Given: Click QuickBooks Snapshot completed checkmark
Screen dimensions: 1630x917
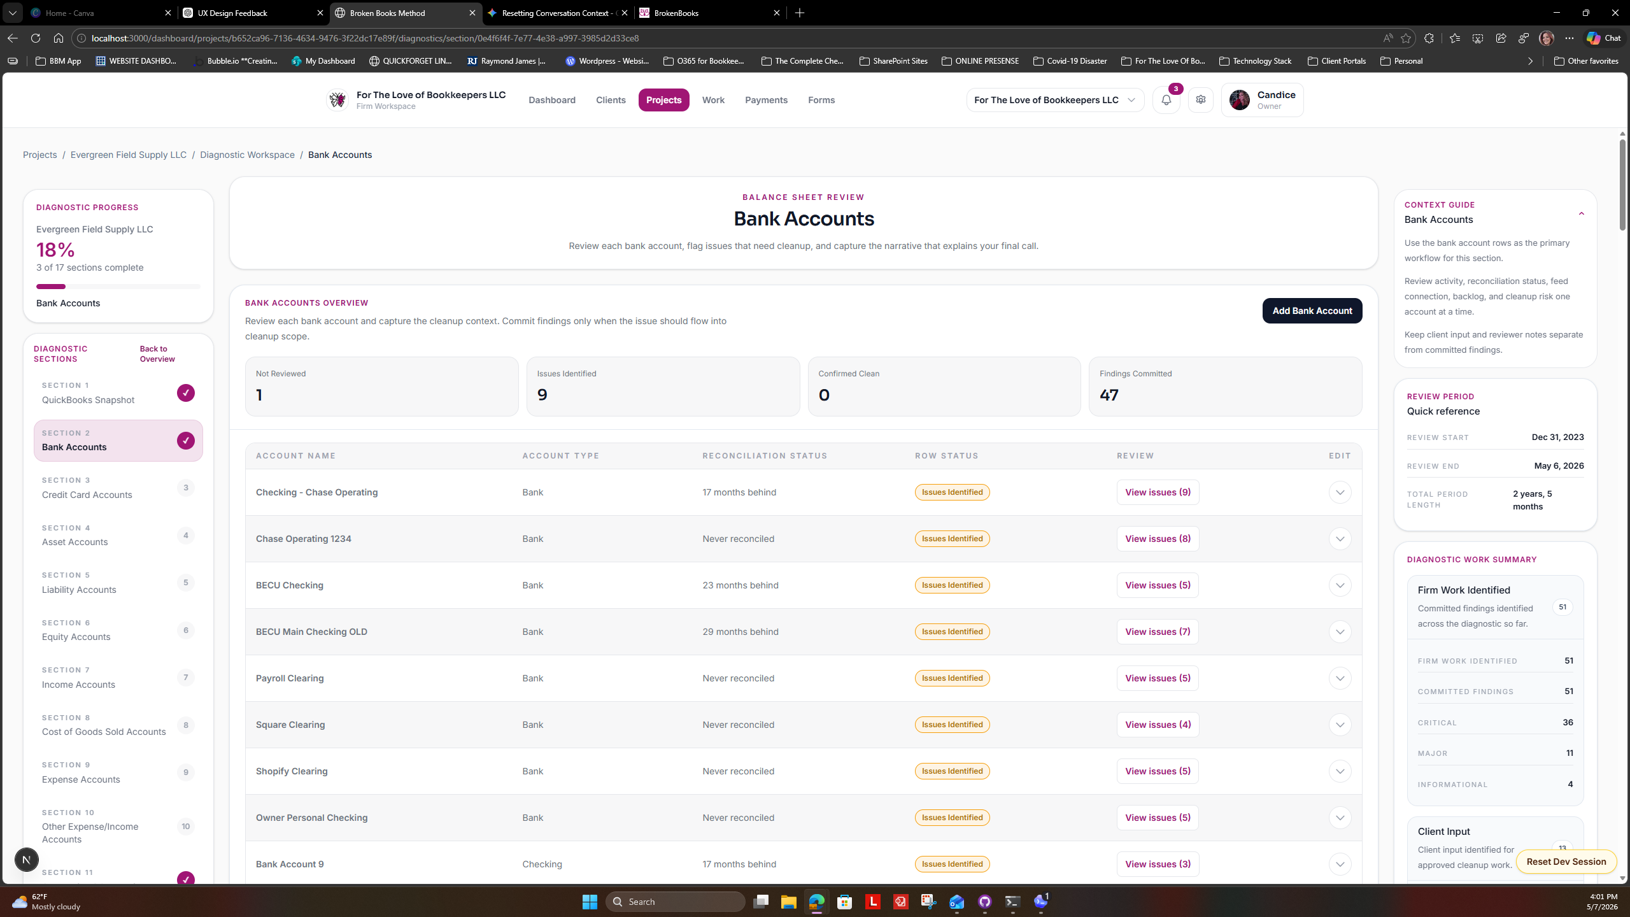Looking at the screenshot, I should (186, 393).
